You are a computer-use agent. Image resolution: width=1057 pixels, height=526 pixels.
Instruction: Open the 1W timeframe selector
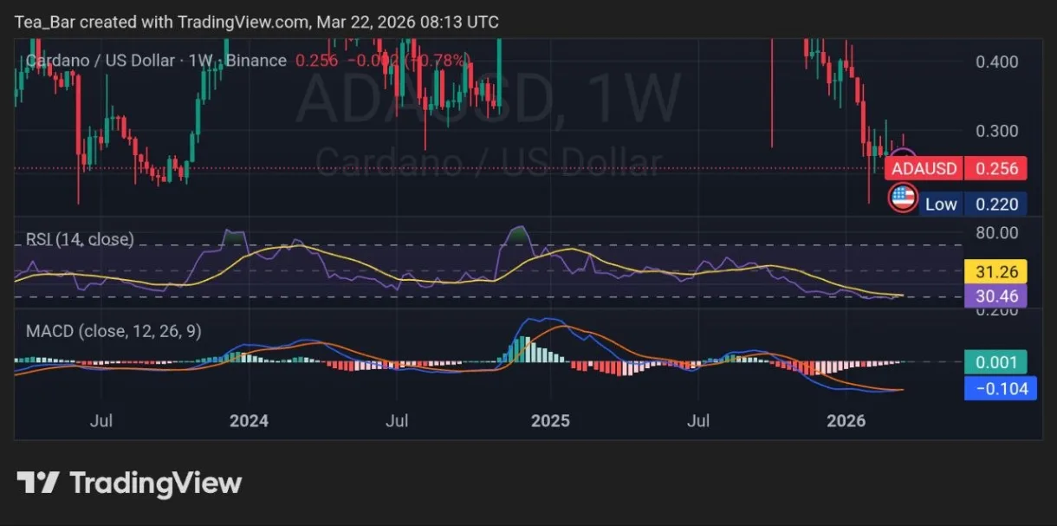(x=201, y=61)
